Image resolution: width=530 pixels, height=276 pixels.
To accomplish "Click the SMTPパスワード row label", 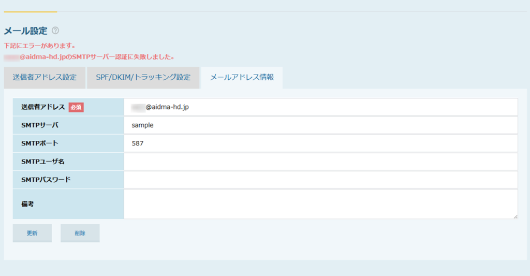I will click(x=46, y=180).
